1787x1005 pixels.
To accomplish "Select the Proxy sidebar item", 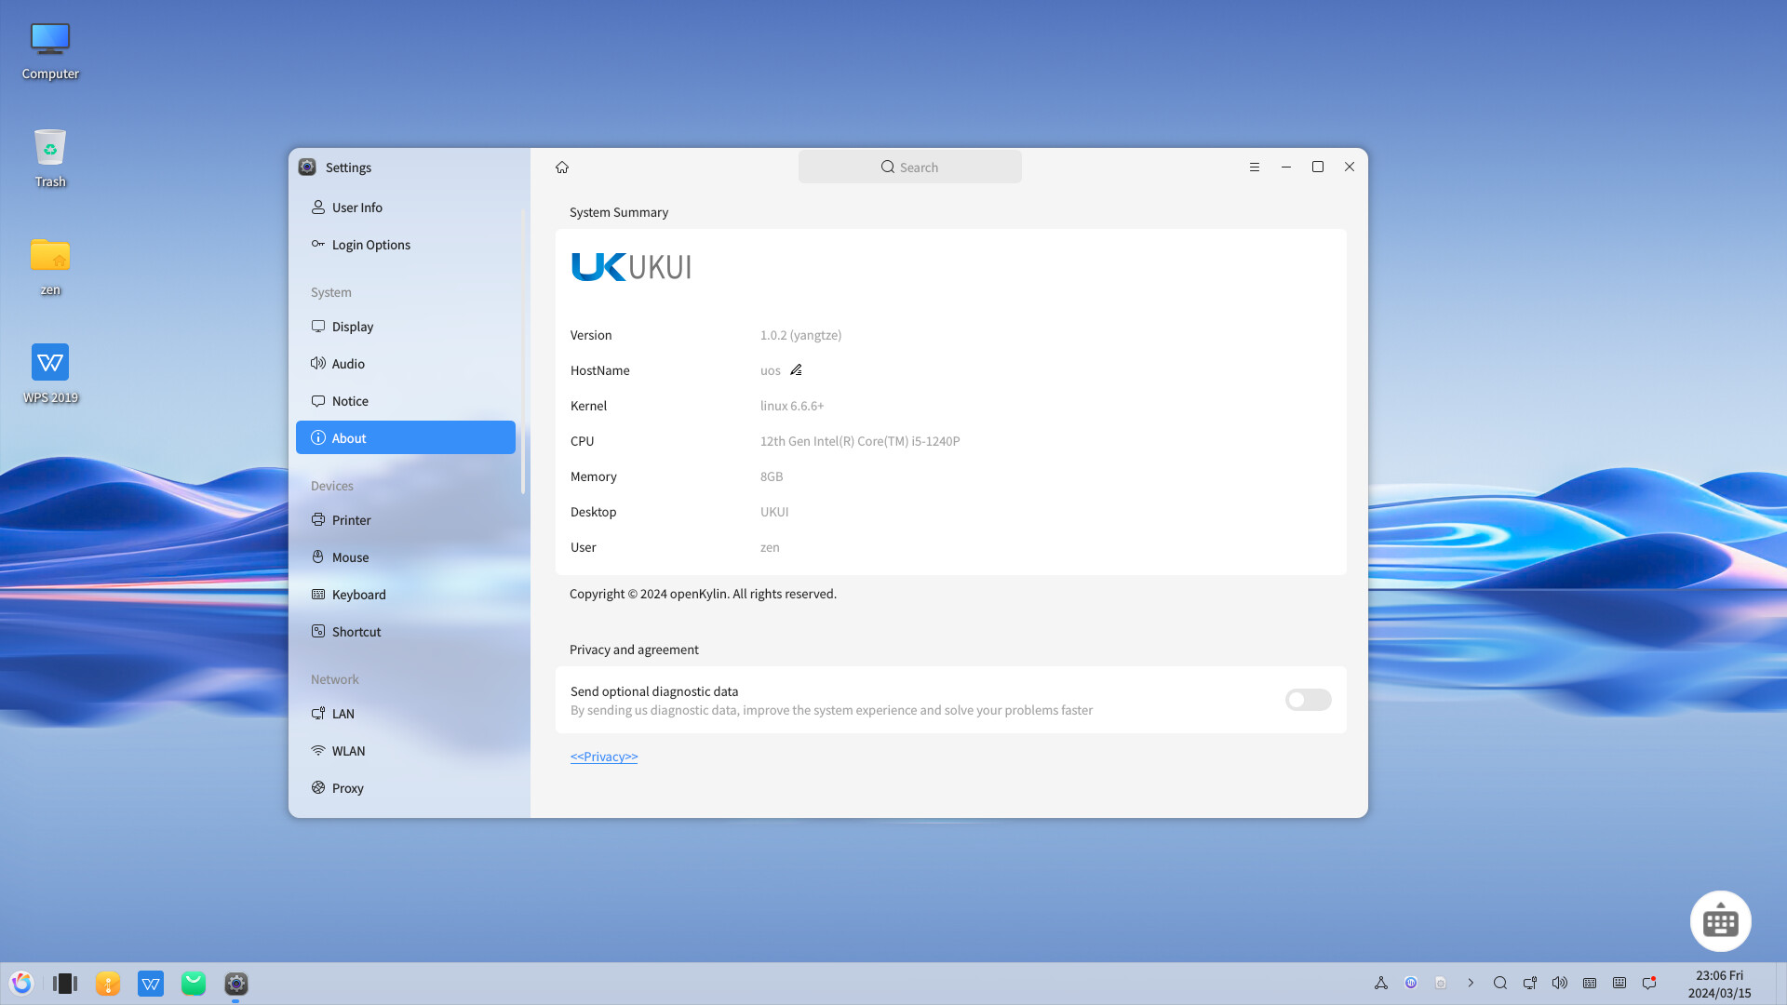I will click(x=347, y=788).
